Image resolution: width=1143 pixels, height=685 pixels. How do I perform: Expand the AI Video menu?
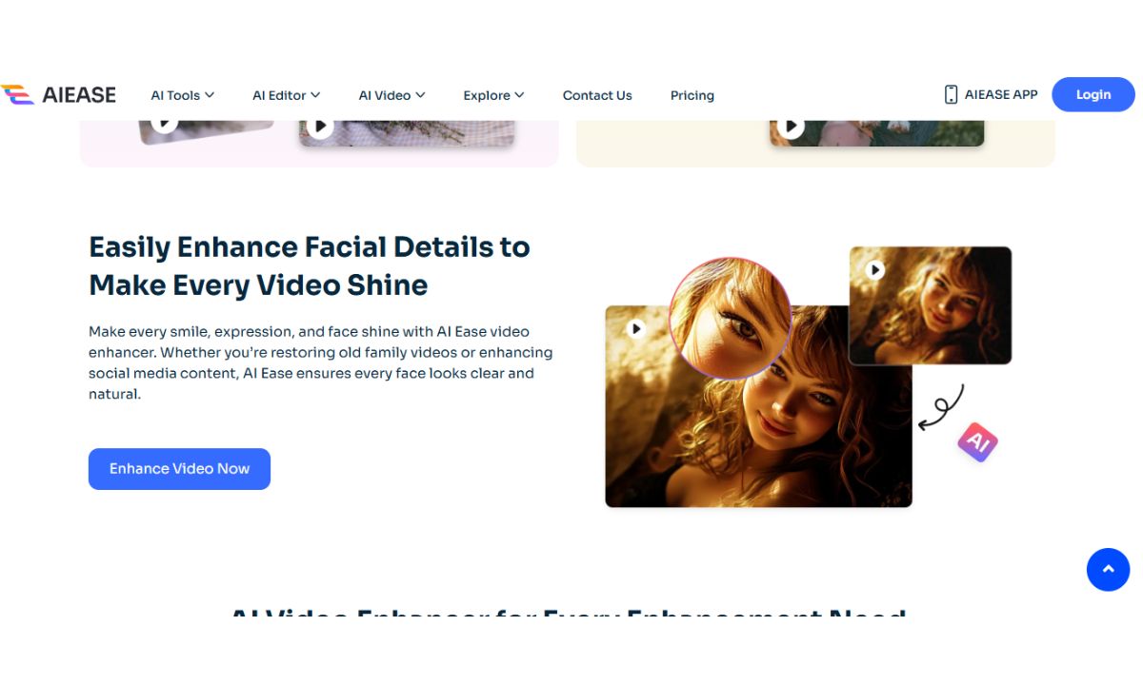(391, 95)
